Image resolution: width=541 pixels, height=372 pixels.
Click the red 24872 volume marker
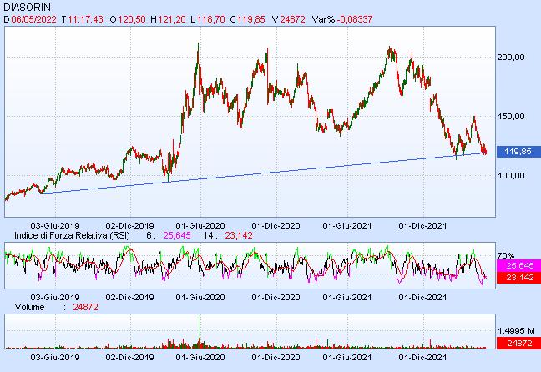pyautogui.click(x=518, y=344)
